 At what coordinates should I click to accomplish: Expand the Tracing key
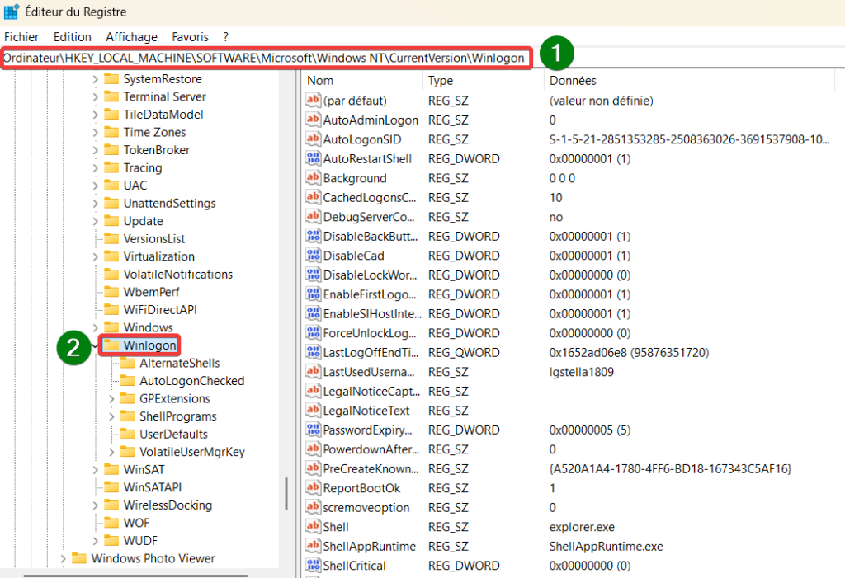pos(96,168)
